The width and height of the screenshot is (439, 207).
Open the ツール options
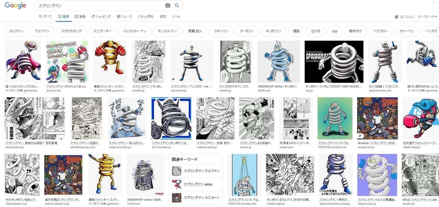point(176,16)
